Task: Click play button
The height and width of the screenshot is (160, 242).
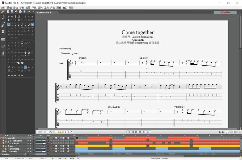Action: pyautogui.click(x=136, y=132)
